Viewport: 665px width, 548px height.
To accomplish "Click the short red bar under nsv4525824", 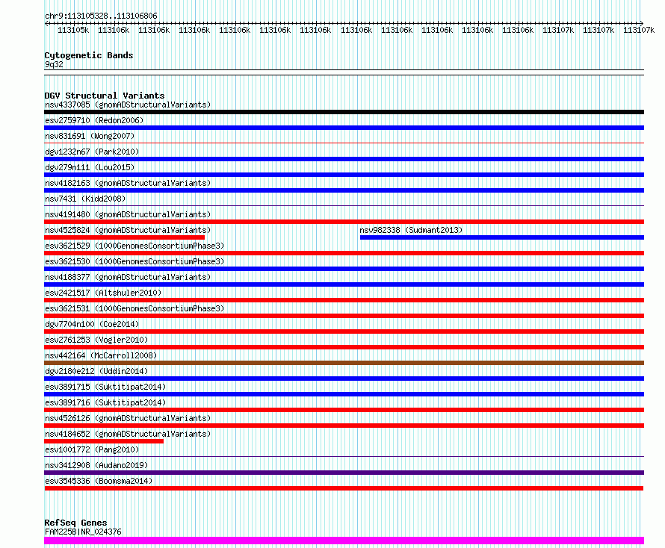I will click(124, 237).
